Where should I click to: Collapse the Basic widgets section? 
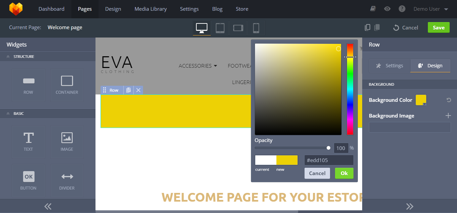pyautogui.click(x=8, y=114)
